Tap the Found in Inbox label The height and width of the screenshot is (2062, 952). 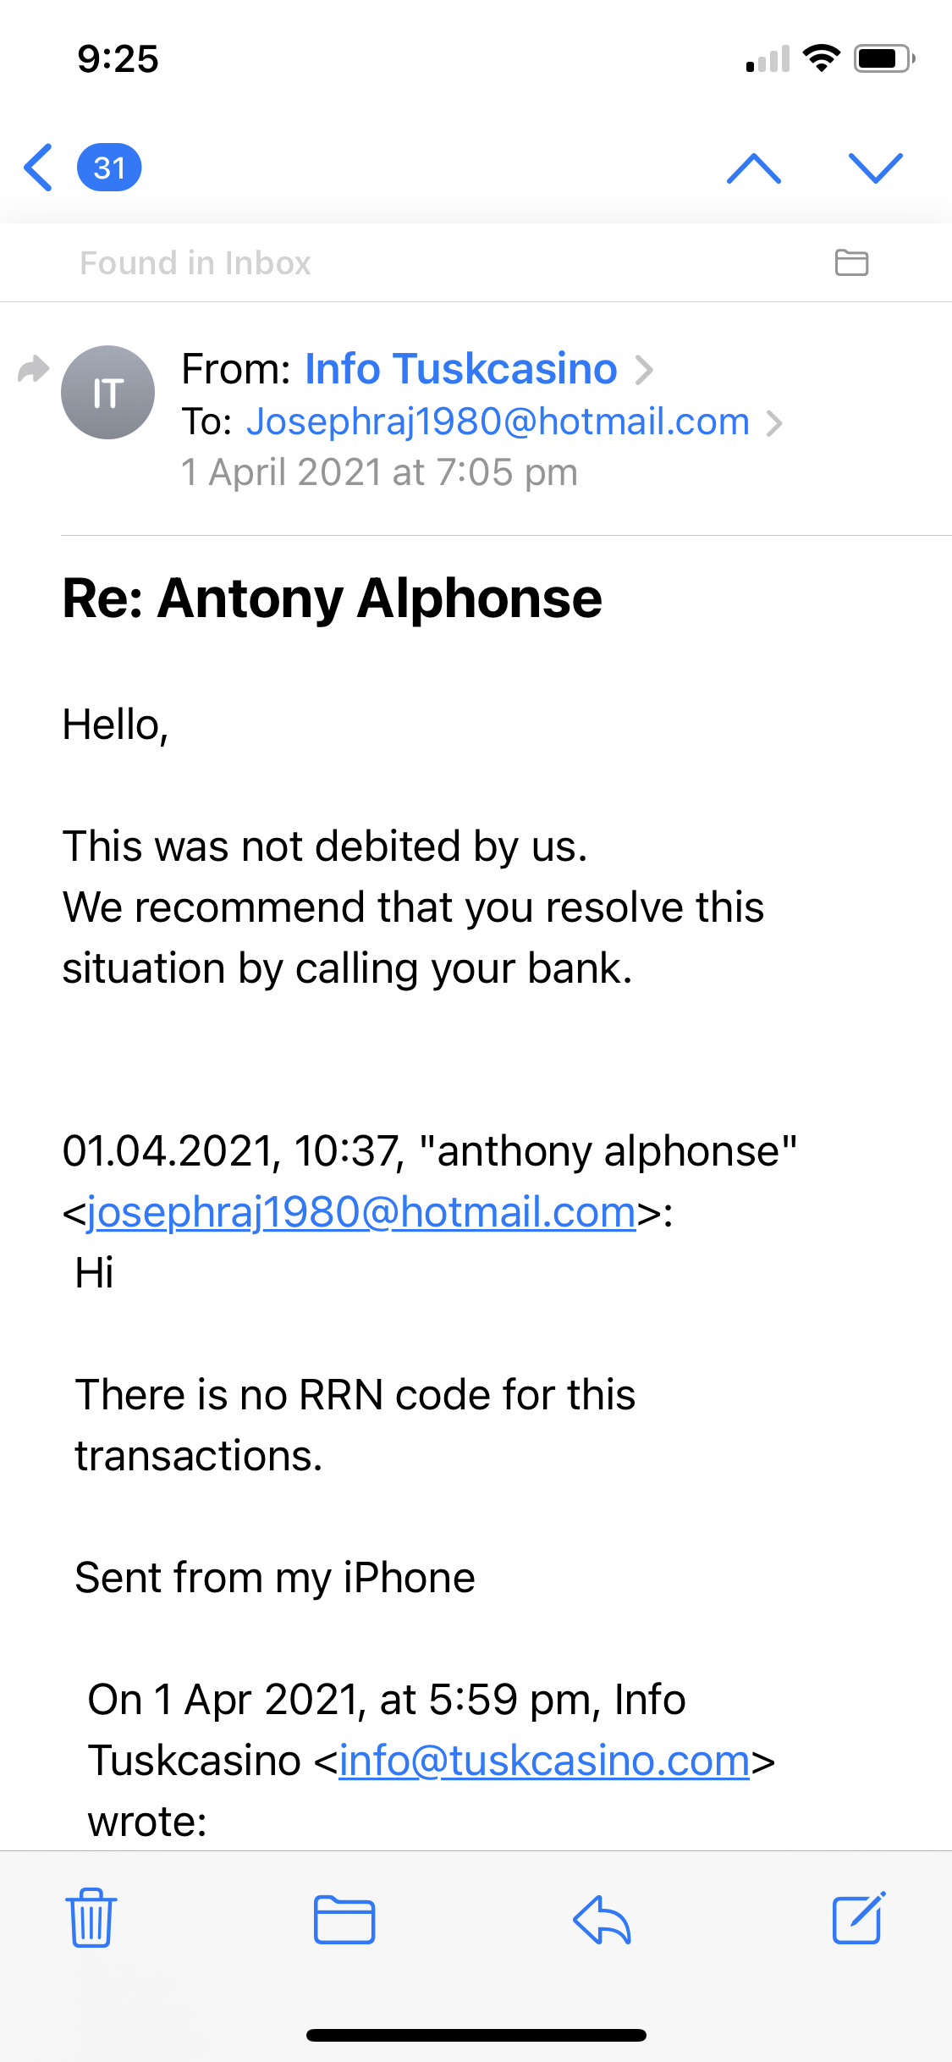tap(195, 263)
